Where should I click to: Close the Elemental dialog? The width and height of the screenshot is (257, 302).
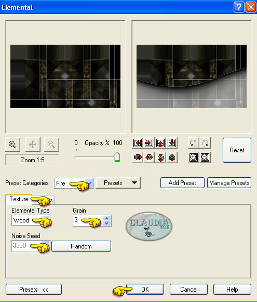[x=251, y=7]
